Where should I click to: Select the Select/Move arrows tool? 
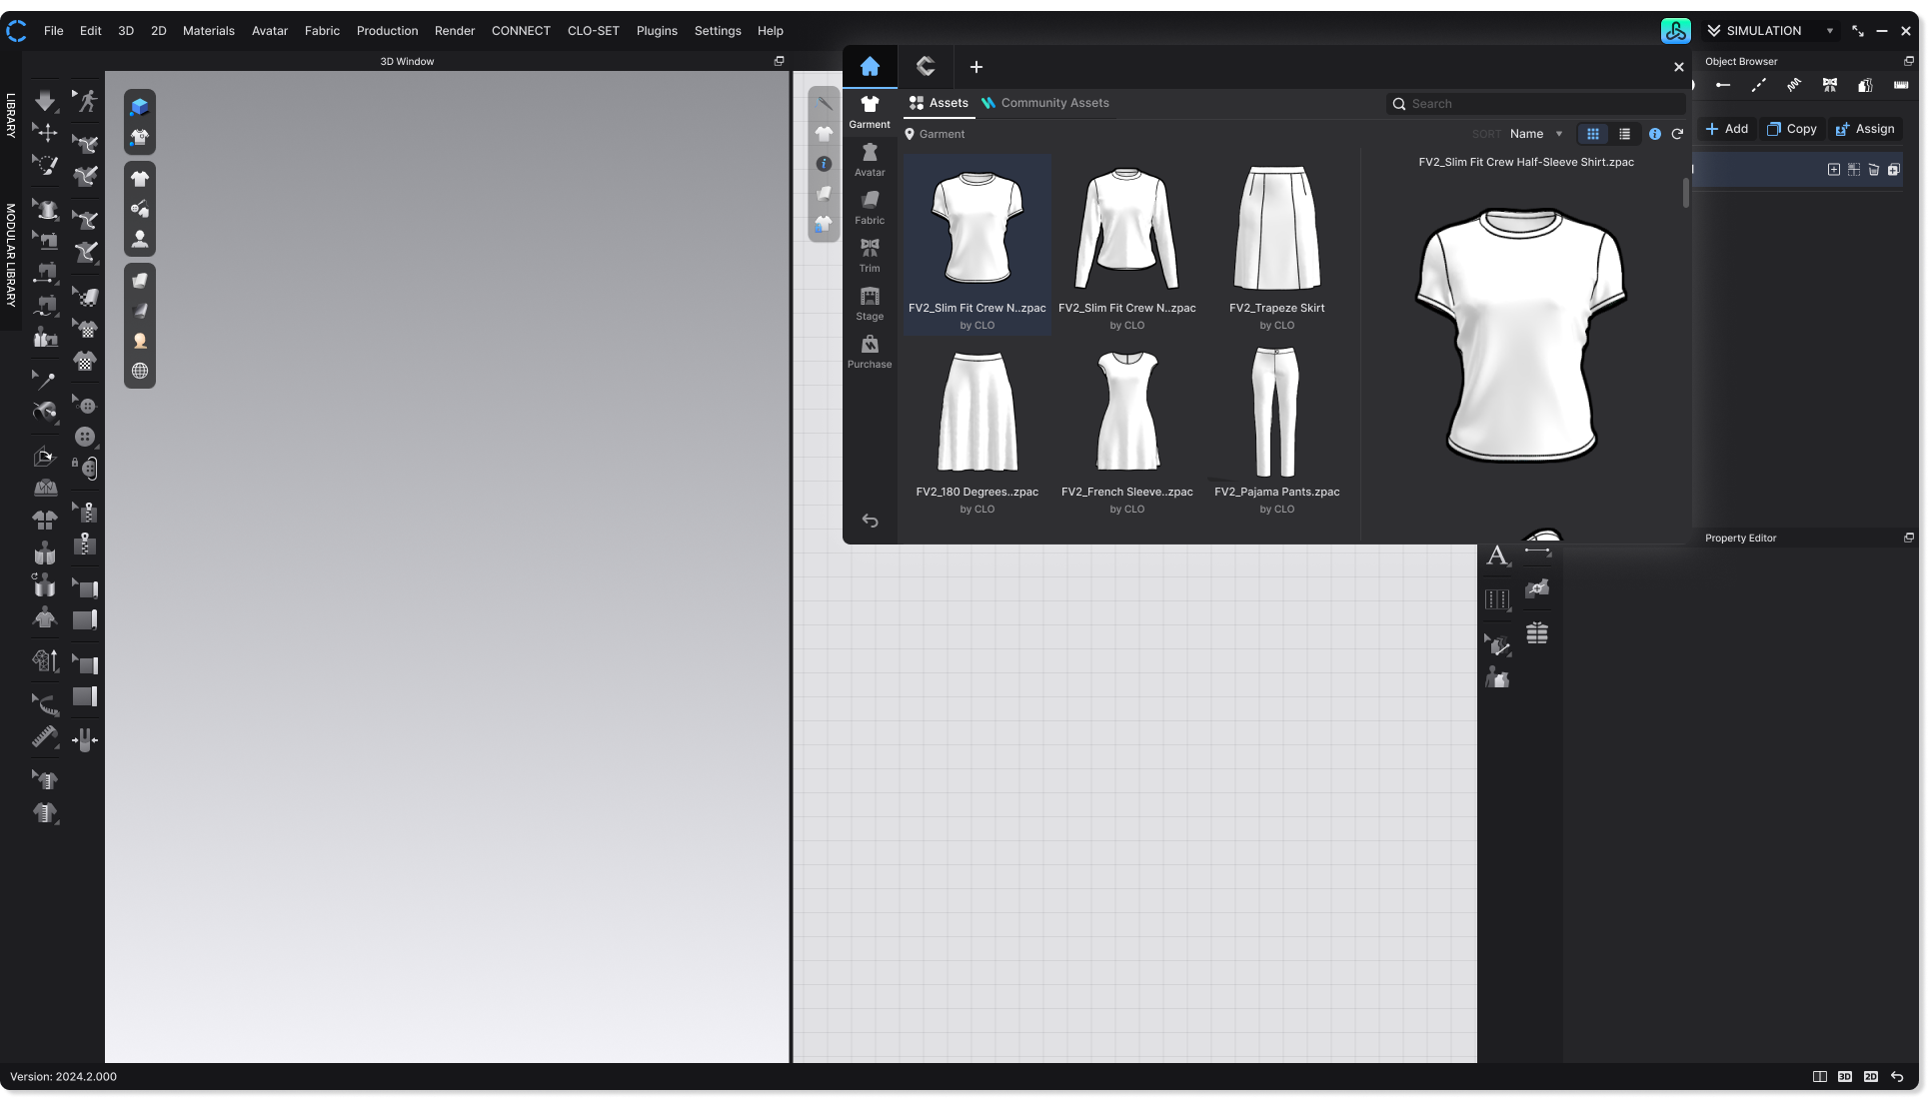(x=45, y=132)
